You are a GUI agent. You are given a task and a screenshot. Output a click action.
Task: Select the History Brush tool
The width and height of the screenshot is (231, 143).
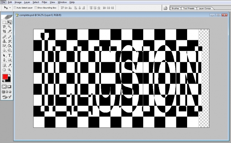[x=9, y=41]
